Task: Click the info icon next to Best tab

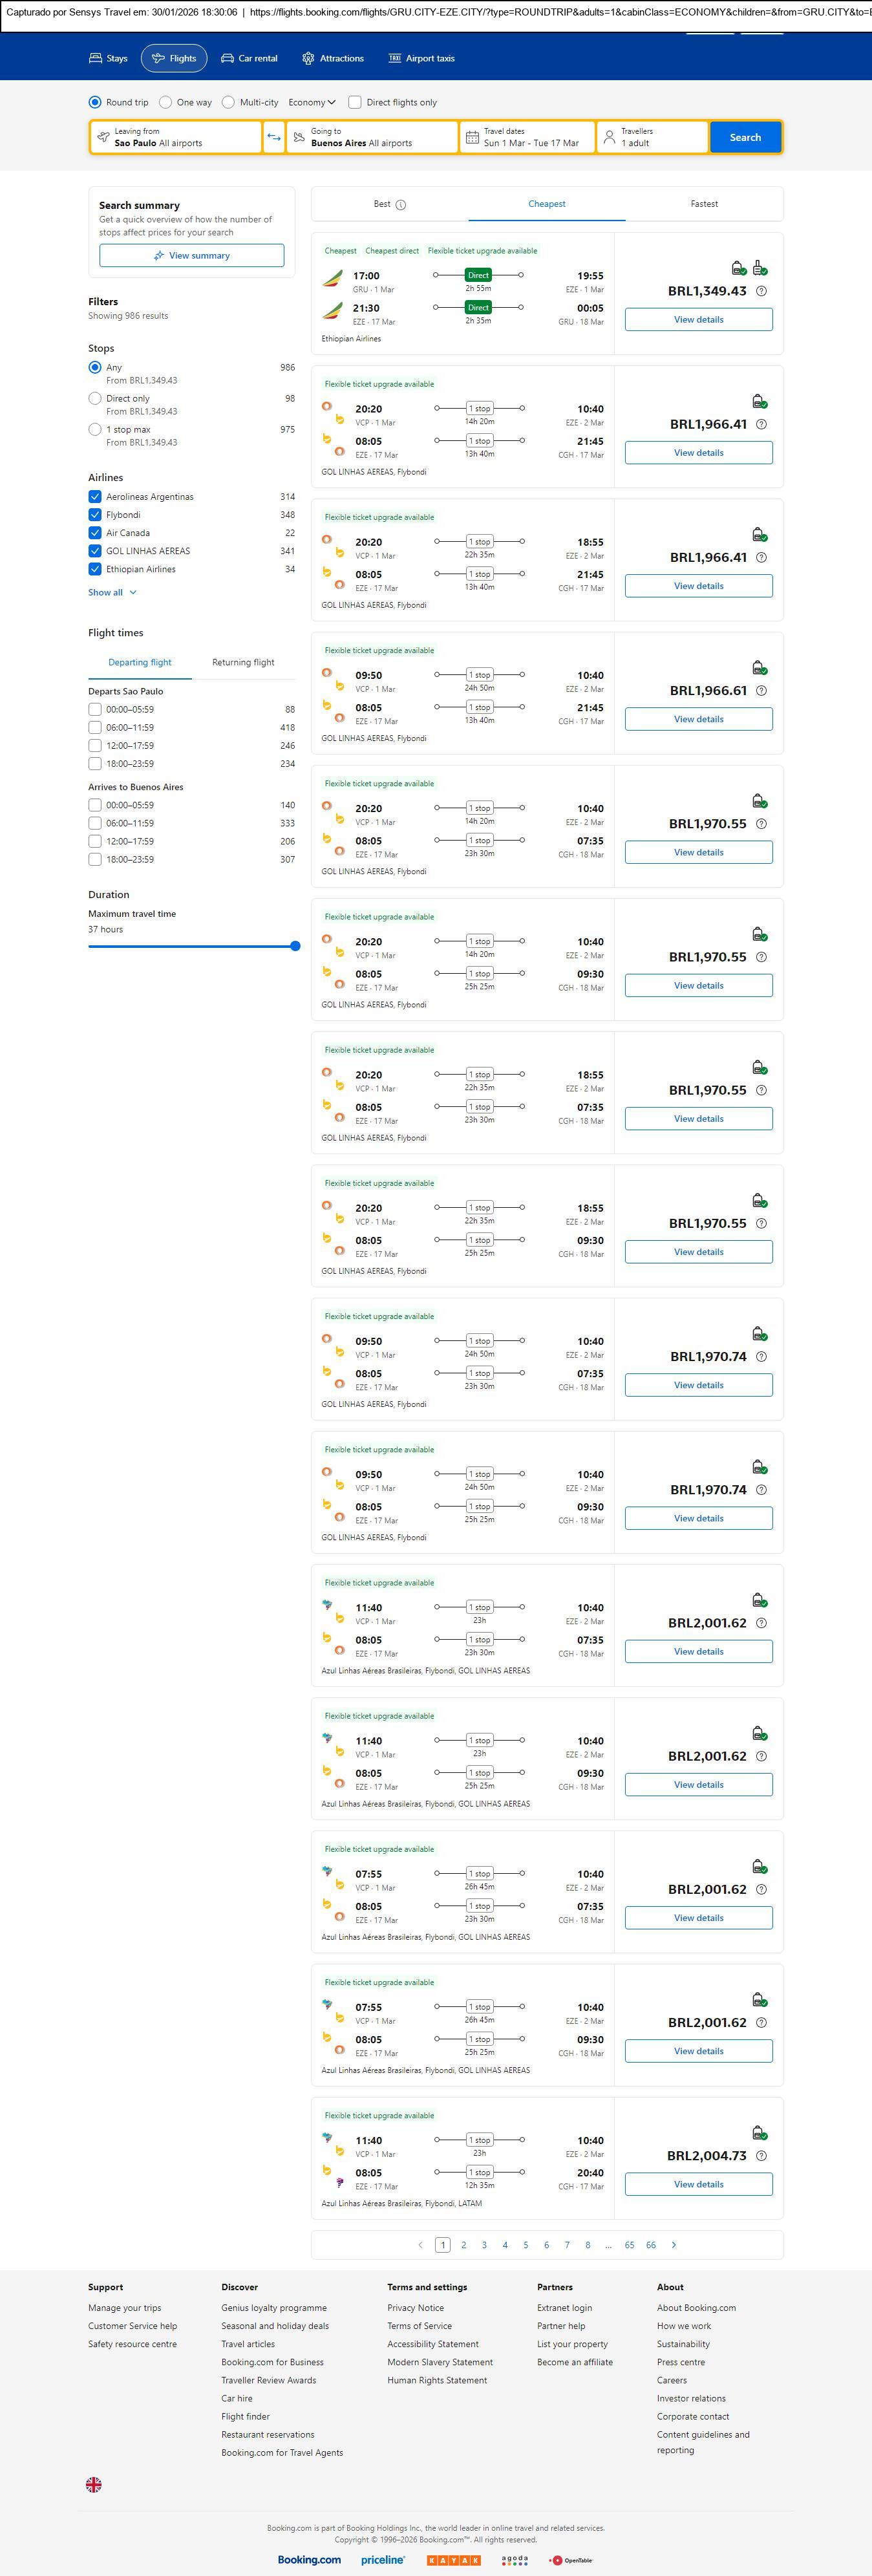Action: click(401, 205)
